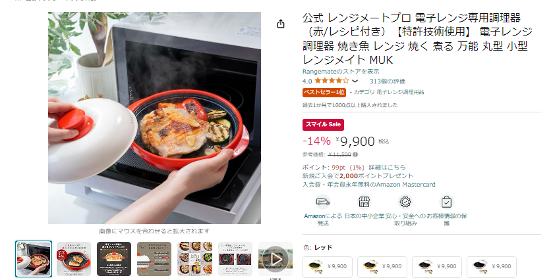Play the product video thumbnail
This screenshot has height=280, width=551.
[275, 258]
